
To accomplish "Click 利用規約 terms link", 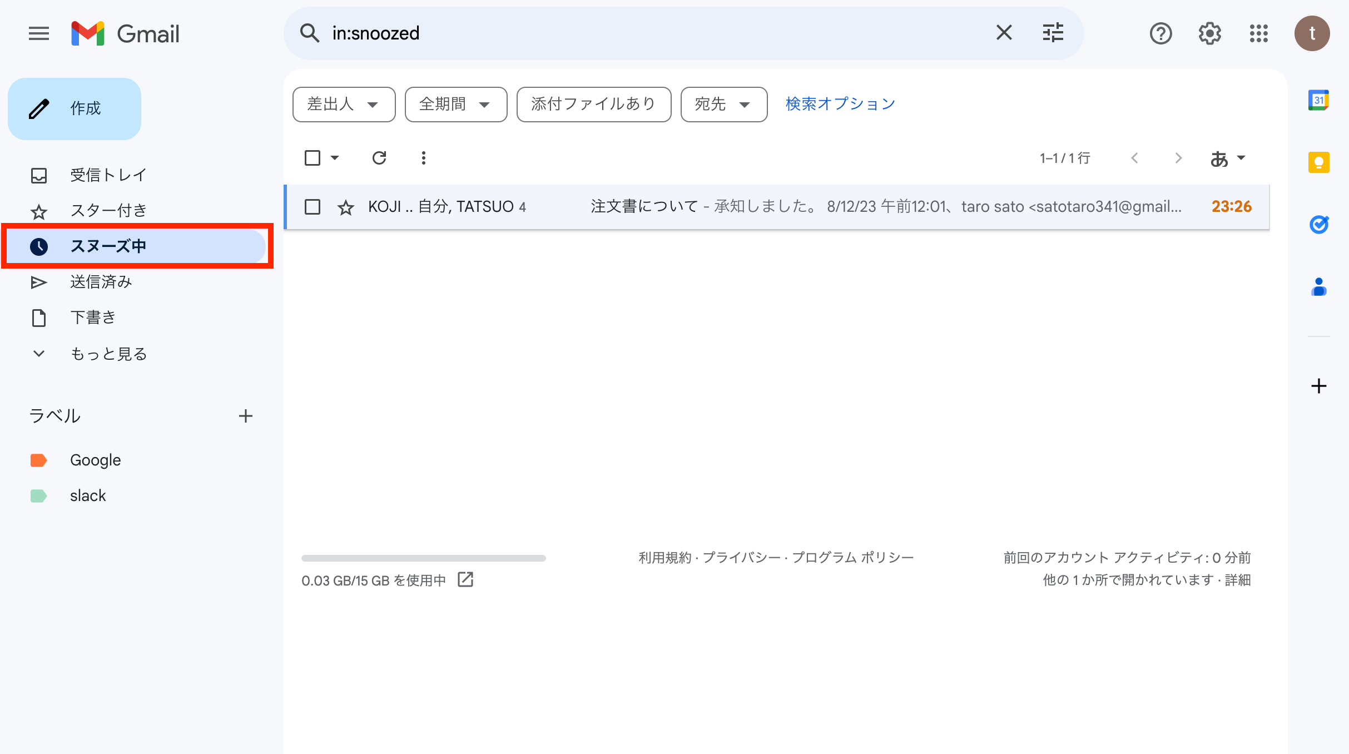I will pos(664,558).
